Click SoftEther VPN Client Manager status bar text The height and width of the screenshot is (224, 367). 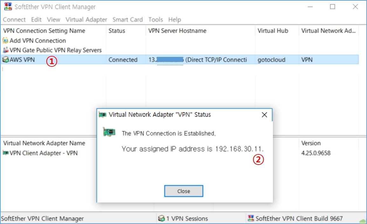tap(42, 218)
